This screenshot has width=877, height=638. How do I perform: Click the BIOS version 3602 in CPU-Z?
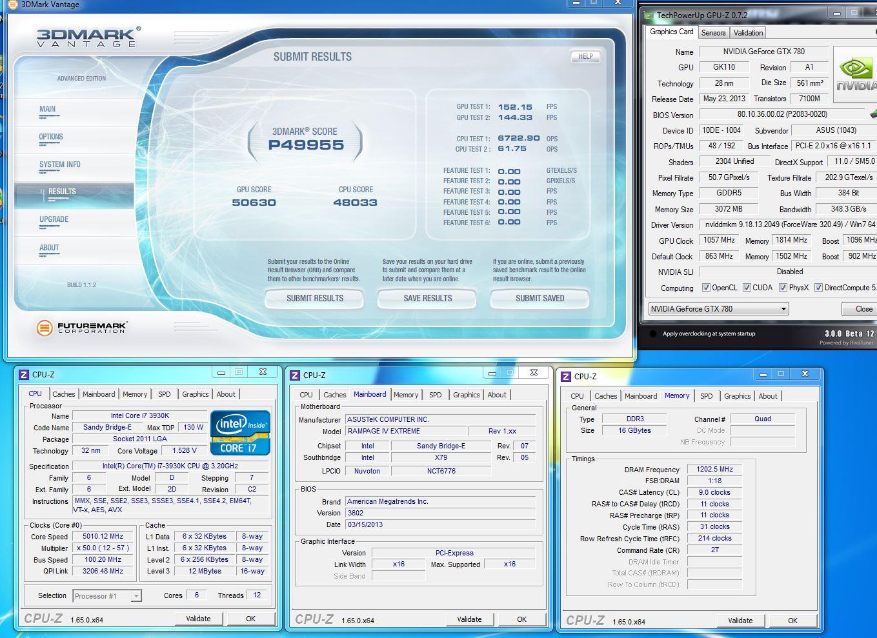tap(440, 513)
